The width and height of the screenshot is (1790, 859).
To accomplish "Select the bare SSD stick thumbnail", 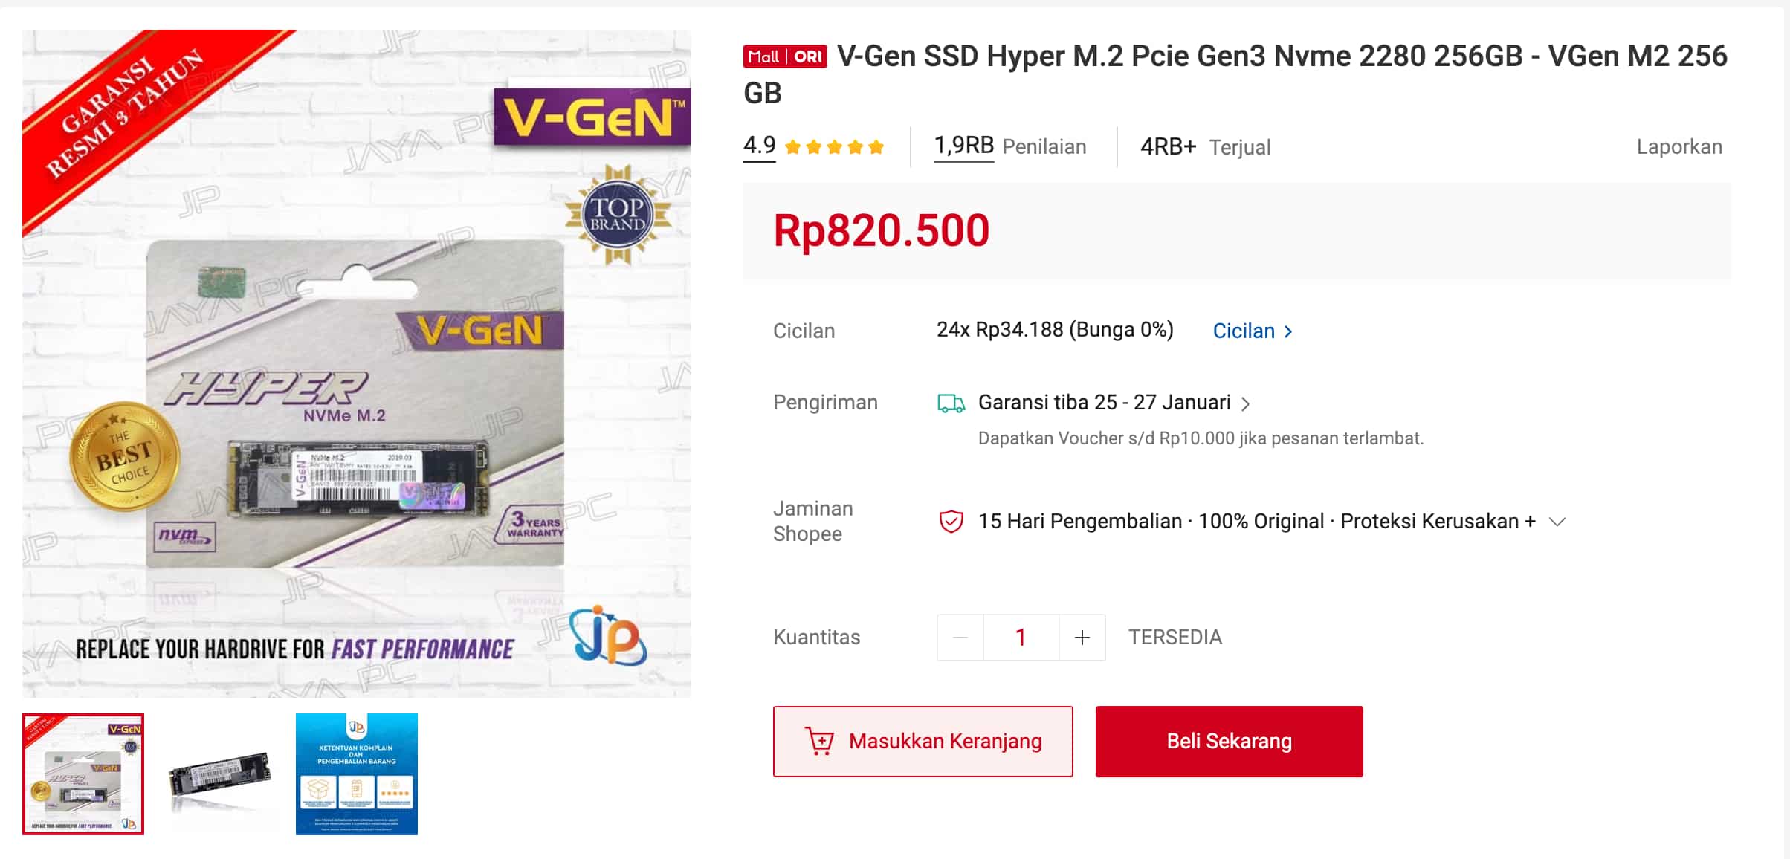I will tap(220, 774).
